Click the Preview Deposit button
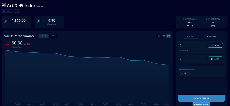The width and height of the screenshot is (230, 106). tap(201, 98)
